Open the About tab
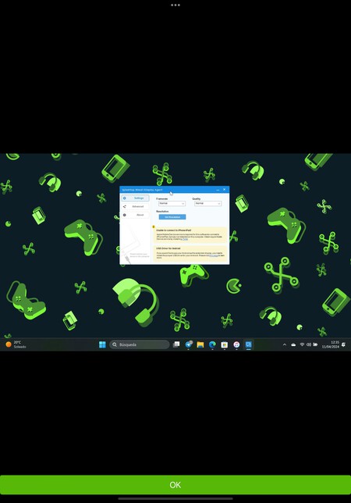Viewport: 351px width, 503px height. click(135, 215)
